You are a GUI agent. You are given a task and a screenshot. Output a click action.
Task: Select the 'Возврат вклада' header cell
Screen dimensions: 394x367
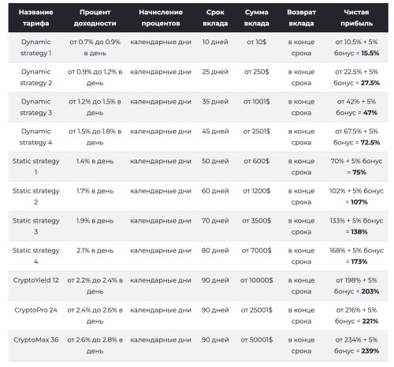(301, 18)
